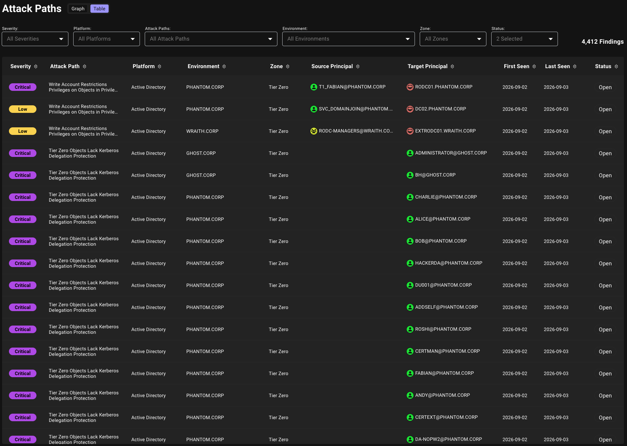Click Critical badge in T1_FABIAN row
Viewport: 627px width, 446px height.
(23, 87)
